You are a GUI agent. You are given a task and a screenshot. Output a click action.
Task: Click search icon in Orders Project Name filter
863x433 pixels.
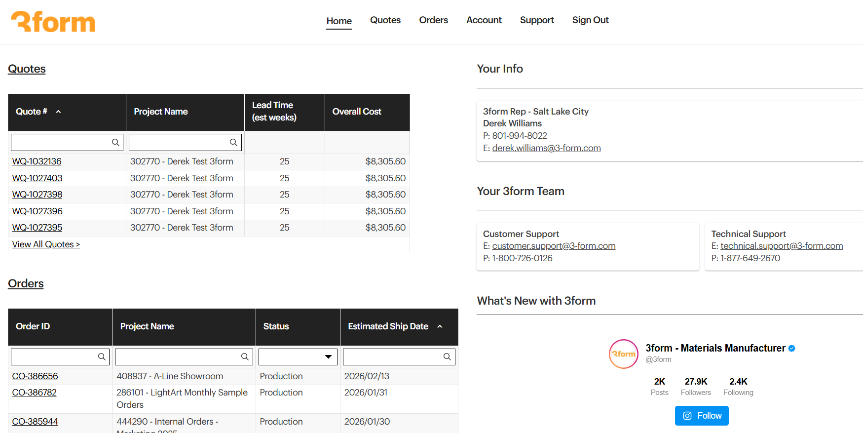click(245, 357)
